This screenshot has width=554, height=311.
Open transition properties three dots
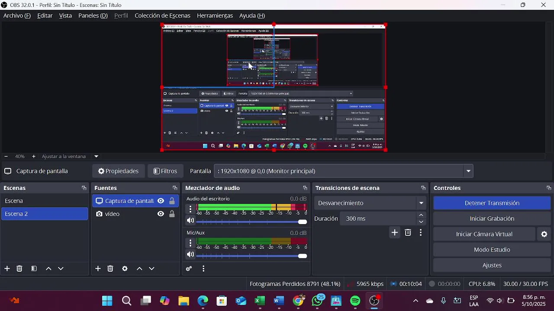click(421, 233)
